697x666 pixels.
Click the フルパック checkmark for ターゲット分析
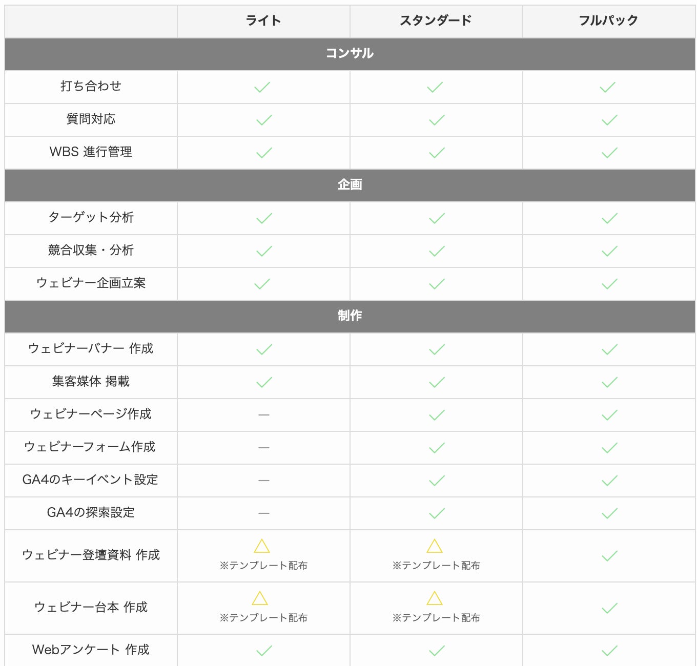tap(609, 218)
